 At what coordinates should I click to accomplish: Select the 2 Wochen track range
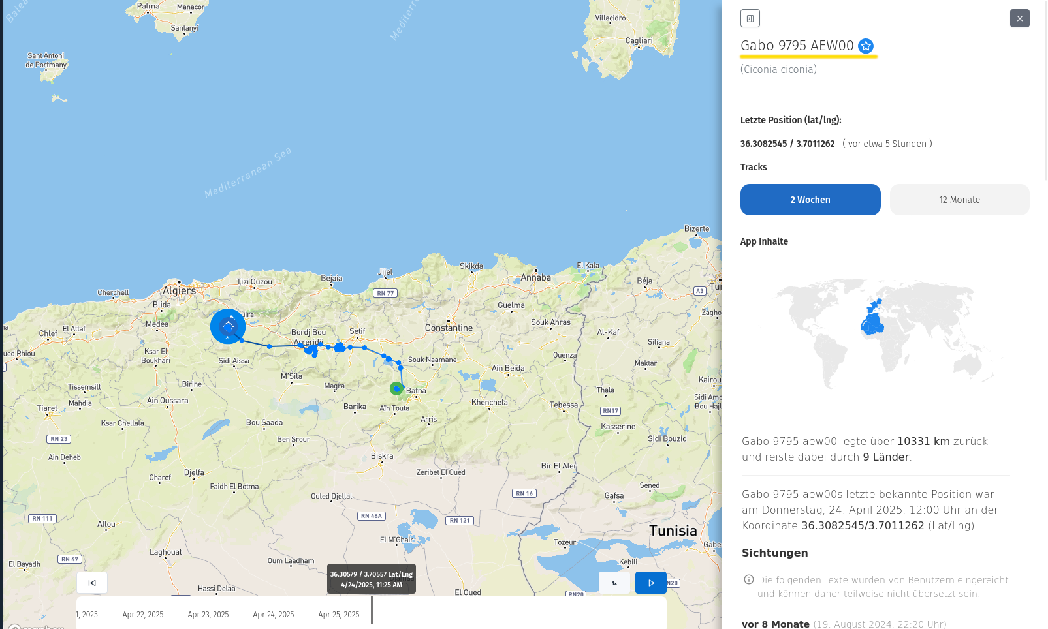tap(810, 200)
